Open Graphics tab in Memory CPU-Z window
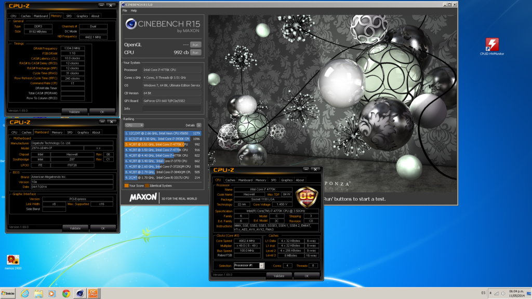The image size is (532, 299). pyautogui.click(x=82, y=16)
